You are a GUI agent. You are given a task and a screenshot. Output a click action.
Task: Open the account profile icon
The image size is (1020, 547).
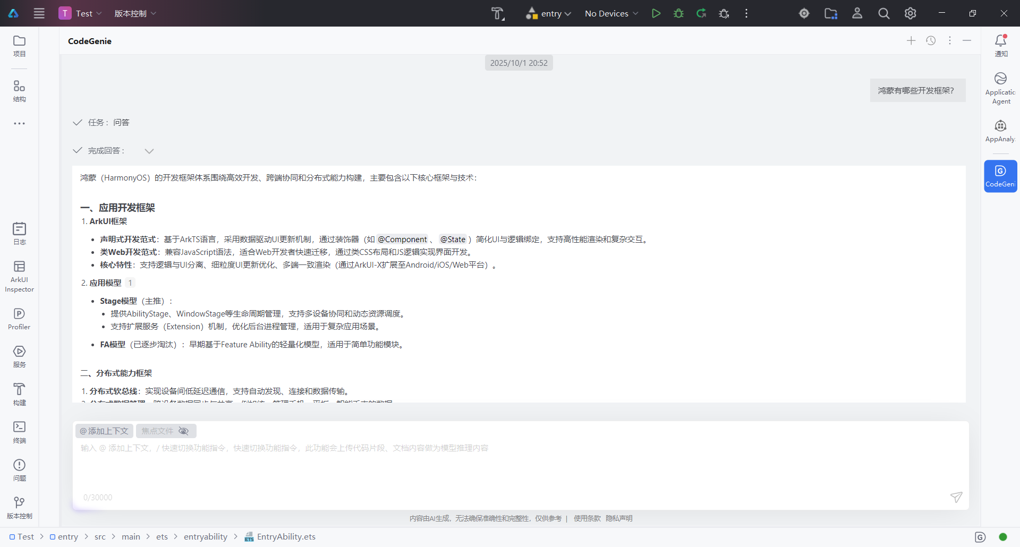click(857, 13)
